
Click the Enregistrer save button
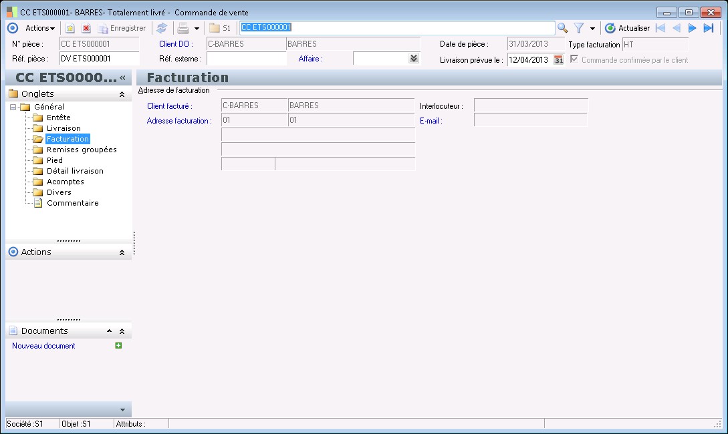pyautogui.click(x=122, y=28)
